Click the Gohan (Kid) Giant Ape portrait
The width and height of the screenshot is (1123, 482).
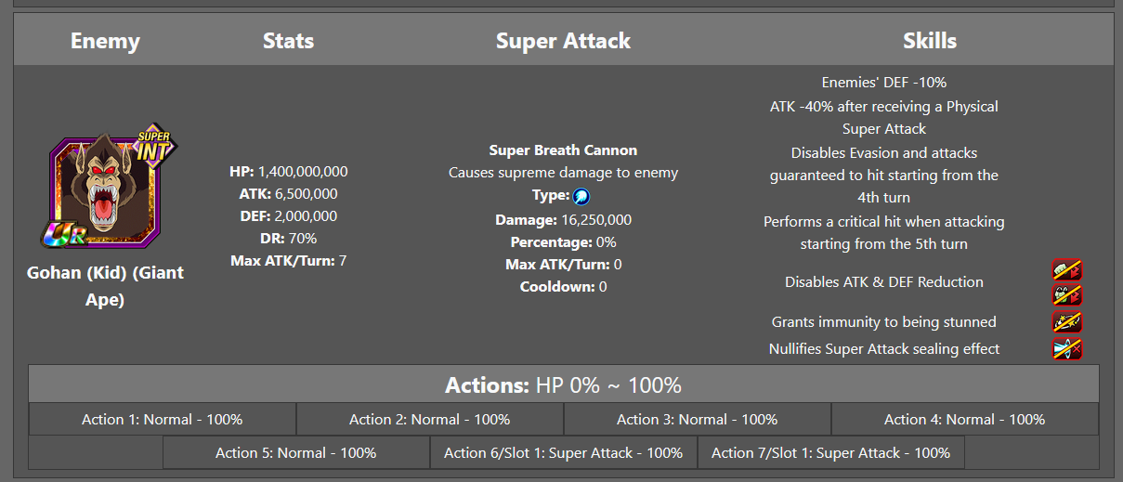105,192
